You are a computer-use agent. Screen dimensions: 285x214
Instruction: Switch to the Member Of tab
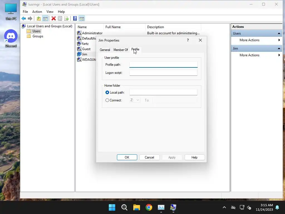(x=121, y=50)
